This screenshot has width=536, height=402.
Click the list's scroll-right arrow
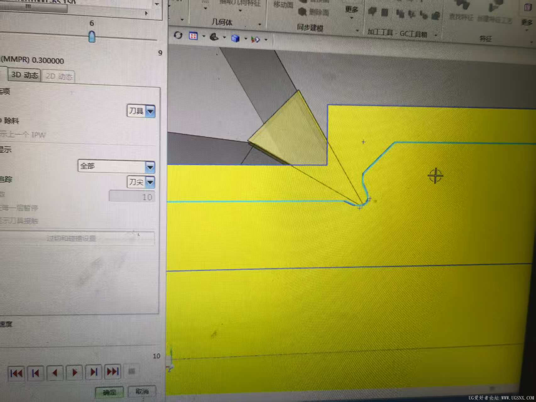click(x=146, y=14)
